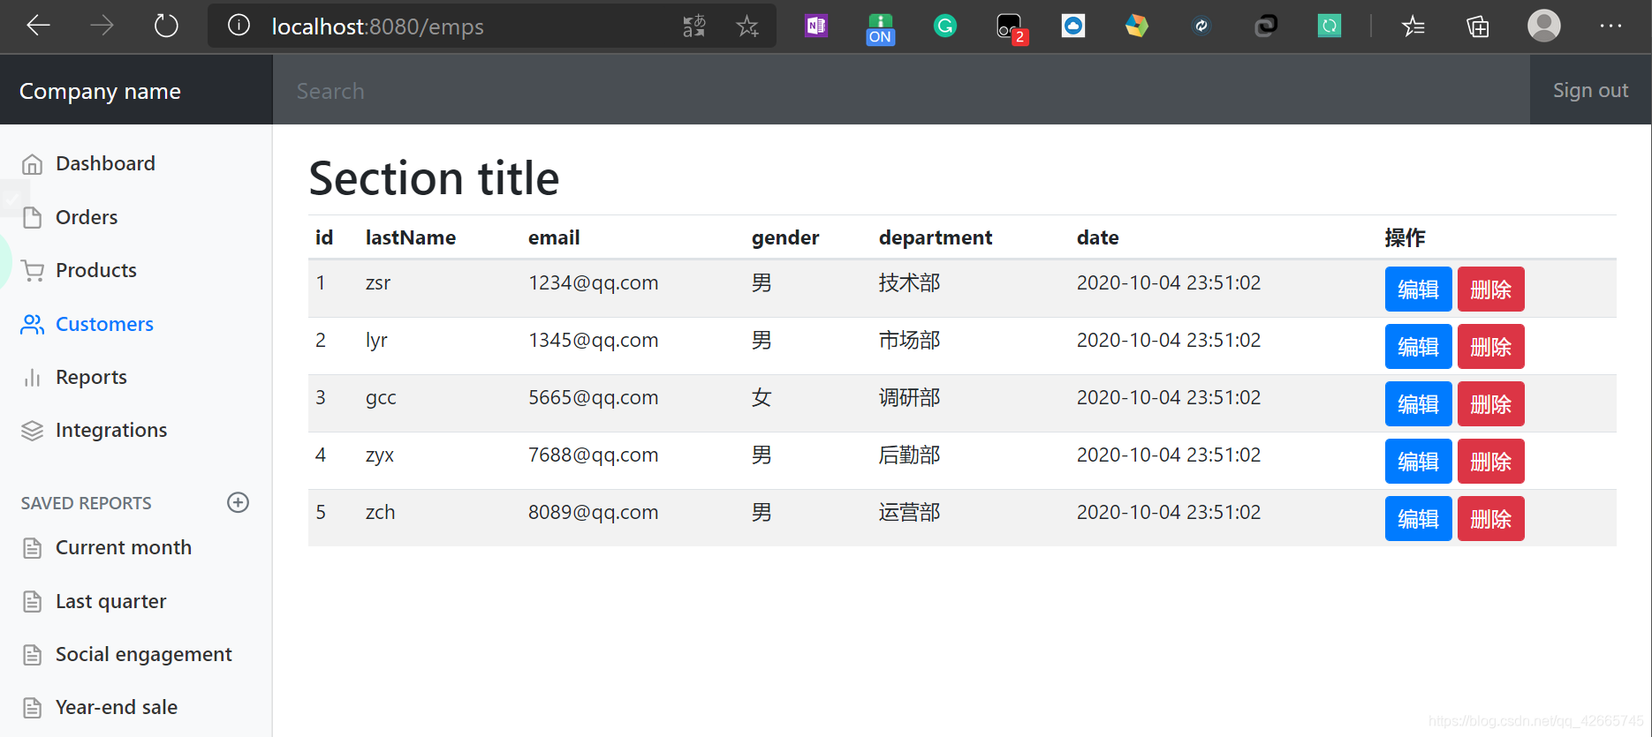Open the Last quarter saved report
Viewport: 1652px width, 737px height.
(110, 601)
